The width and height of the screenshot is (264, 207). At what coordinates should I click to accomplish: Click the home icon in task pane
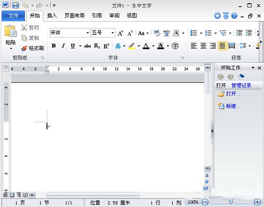point(241,77)
